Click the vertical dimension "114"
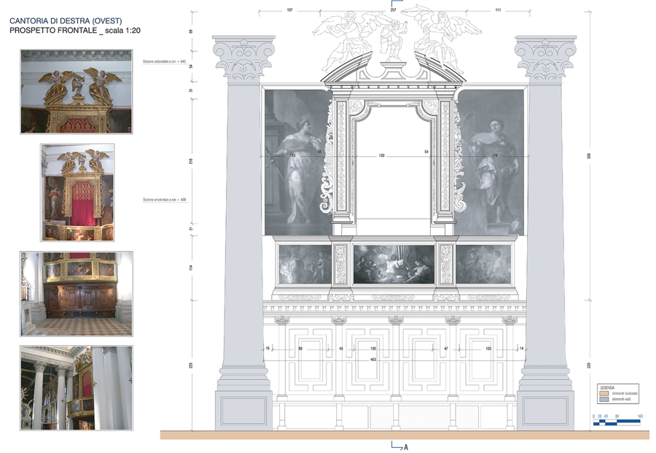Viewport: 656px width, 453px height. (x=191, y=268)
